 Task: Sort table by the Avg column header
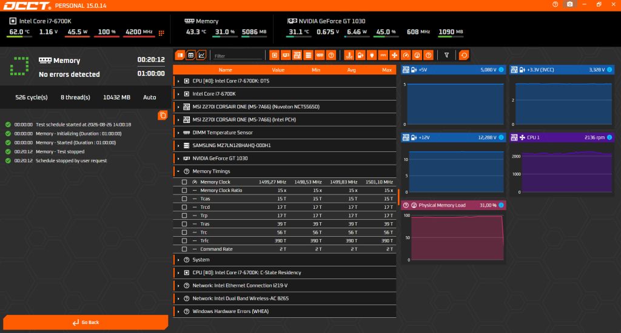click(x=351, y=70)
